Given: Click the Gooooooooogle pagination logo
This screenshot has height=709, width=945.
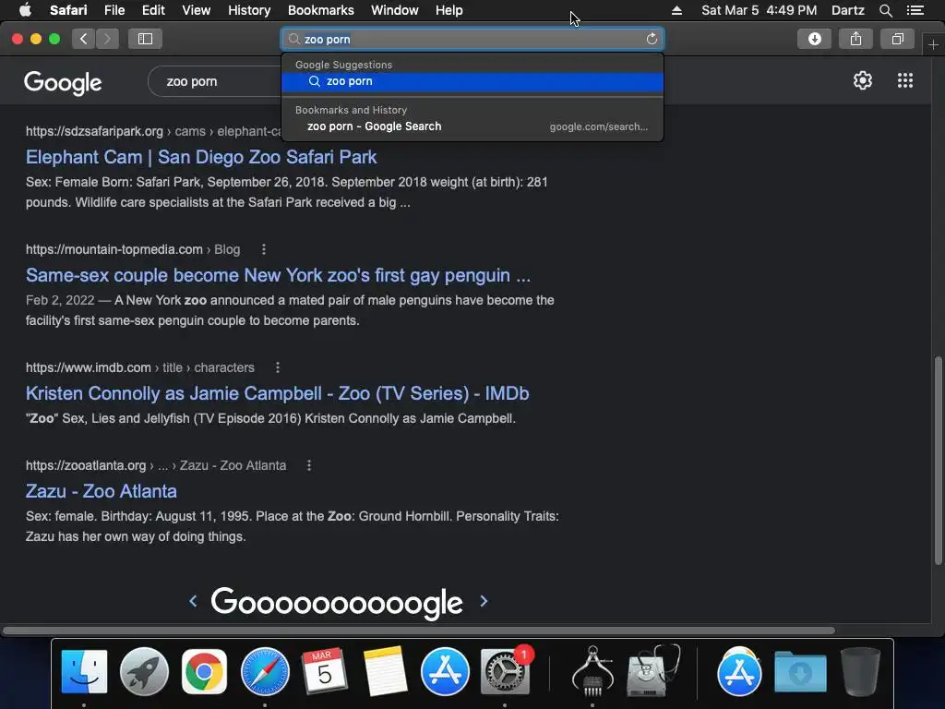Looking at the screenshot, I should (336, 602).
